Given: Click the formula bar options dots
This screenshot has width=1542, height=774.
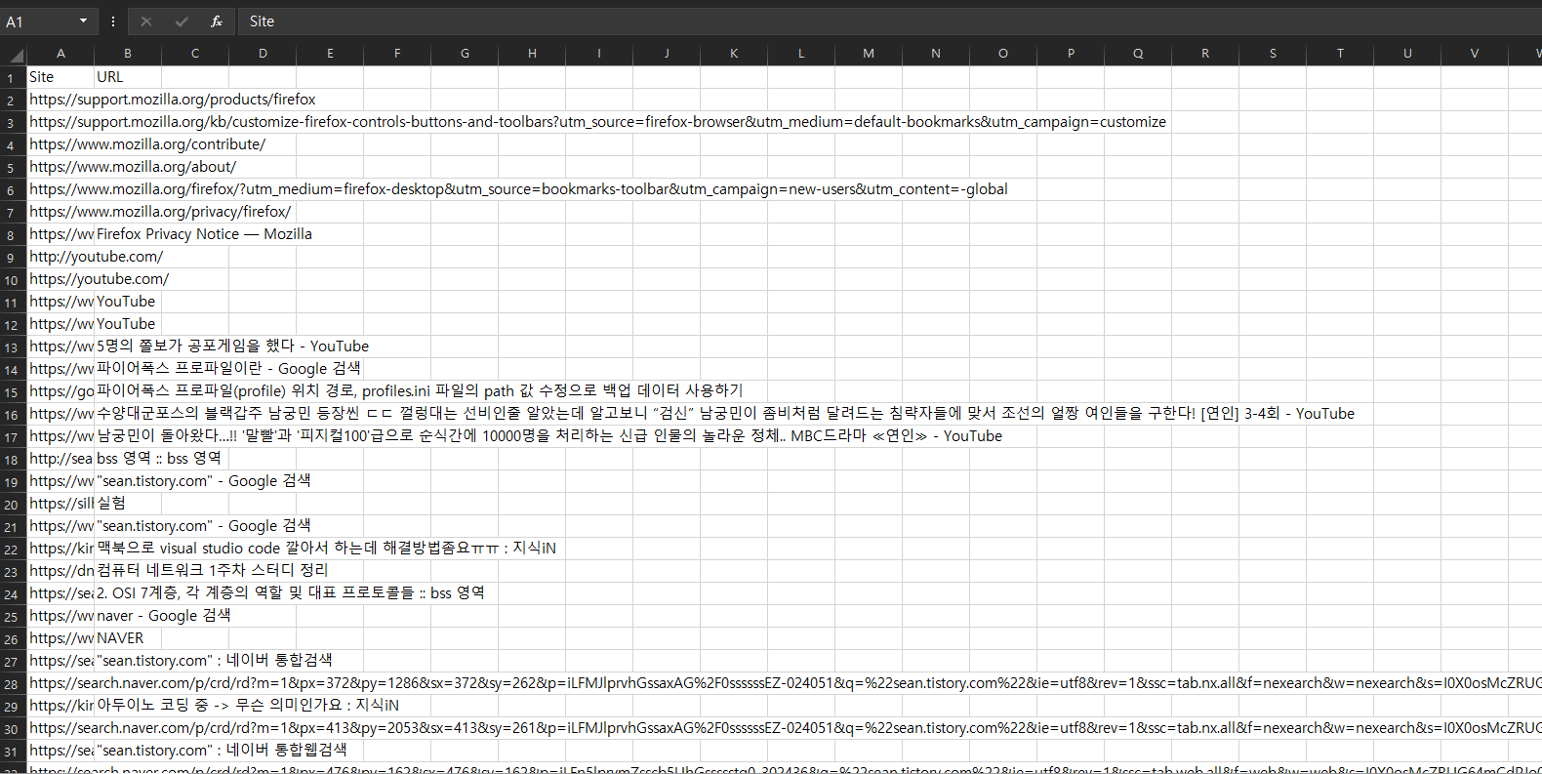Looking at the screenshot, I should [x=113, y=21].
